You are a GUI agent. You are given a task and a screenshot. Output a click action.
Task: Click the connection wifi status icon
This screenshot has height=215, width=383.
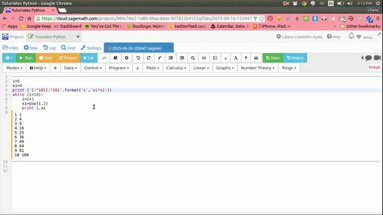[359, 37]
